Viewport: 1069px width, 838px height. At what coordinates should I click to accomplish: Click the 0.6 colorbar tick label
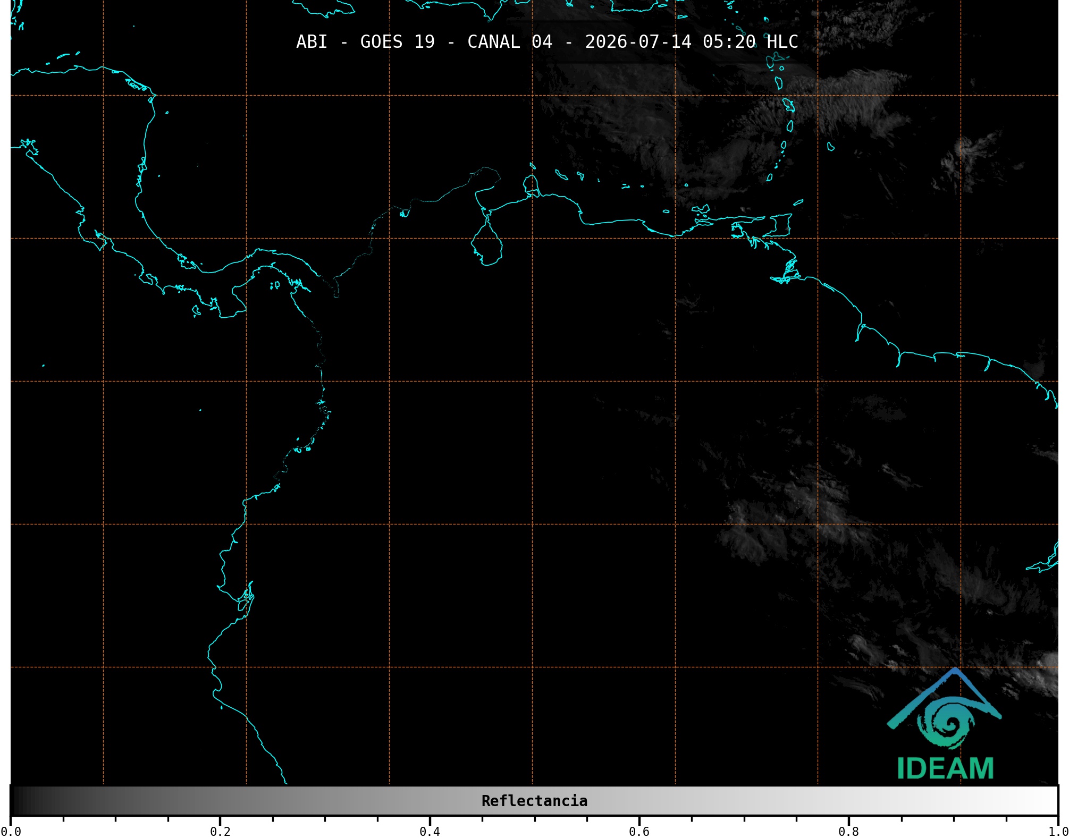(x=639, y=832)
